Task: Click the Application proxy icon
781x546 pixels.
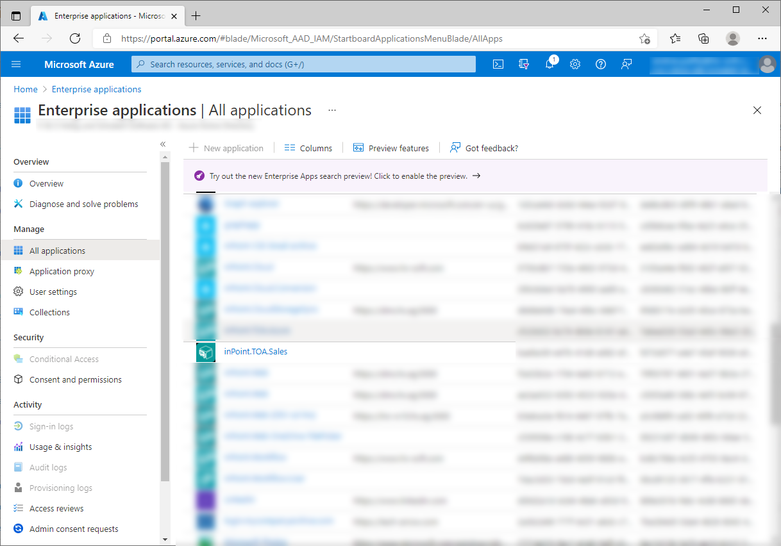Action: 18,271
